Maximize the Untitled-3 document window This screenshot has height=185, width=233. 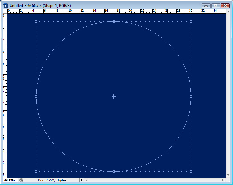coord(215,6)
